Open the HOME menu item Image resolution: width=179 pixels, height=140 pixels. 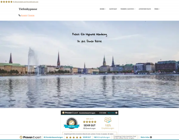[x=102, y=9]
